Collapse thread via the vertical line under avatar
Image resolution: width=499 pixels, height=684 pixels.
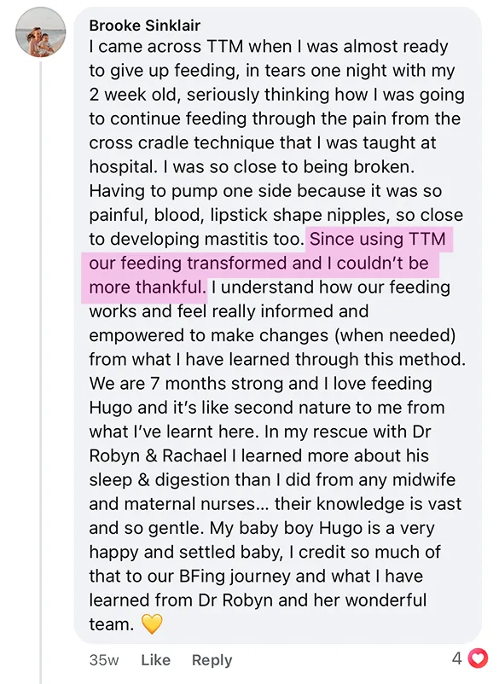(41, 372)
